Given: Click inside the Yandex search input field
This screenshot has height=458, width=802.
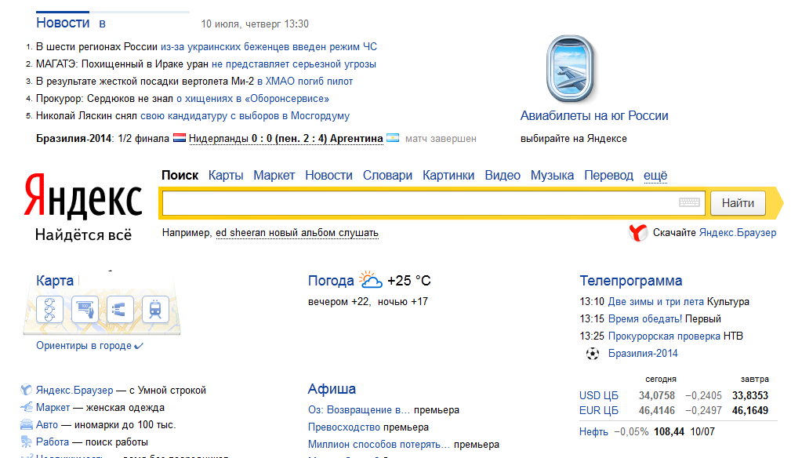Looking at the screenshot, I should (x=419, y=203).
